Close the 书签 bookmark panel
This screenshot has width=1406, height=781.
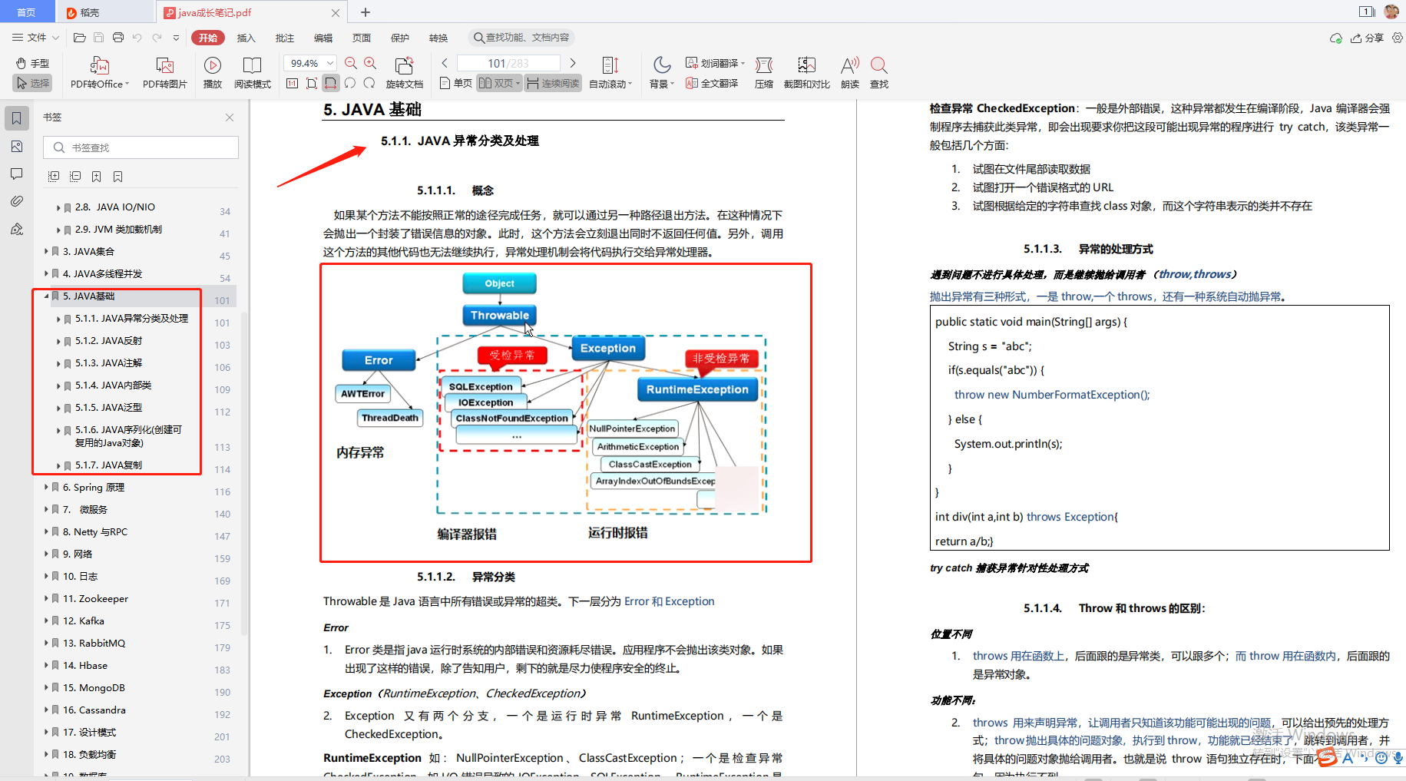[x=230, y=117]
